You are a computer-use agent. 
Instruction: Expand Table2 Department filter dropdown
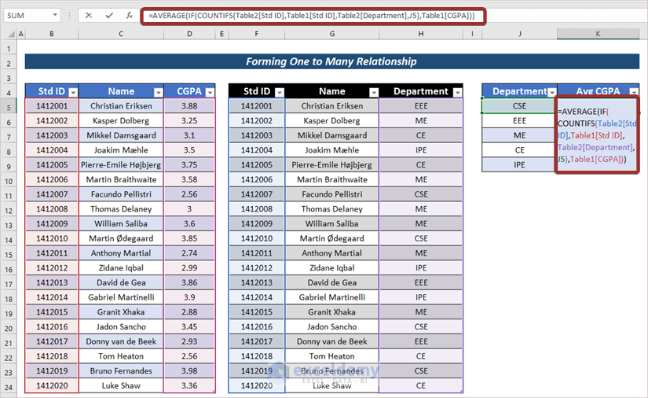pos(457,92)
